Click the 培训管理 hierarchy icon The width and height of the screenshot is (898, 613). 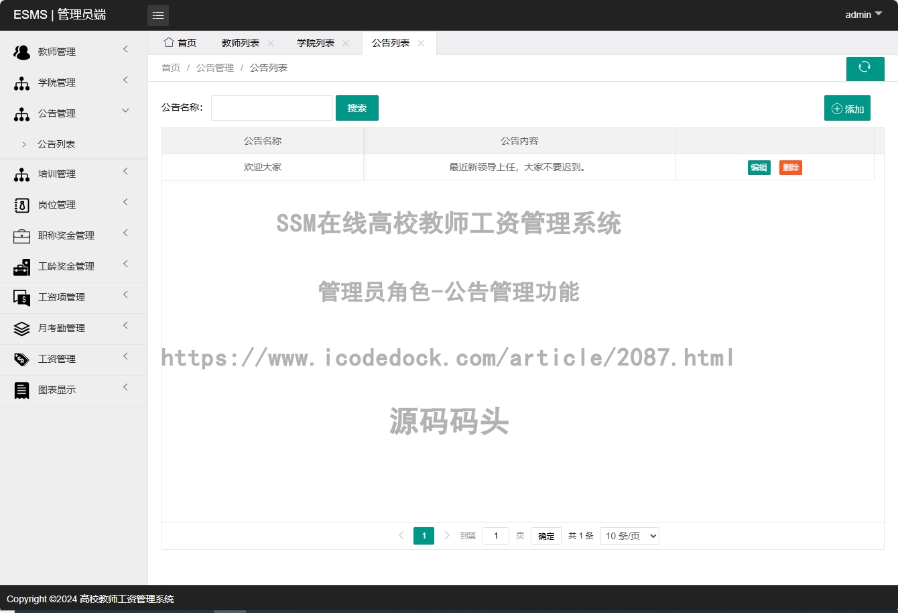pos(21,174)
